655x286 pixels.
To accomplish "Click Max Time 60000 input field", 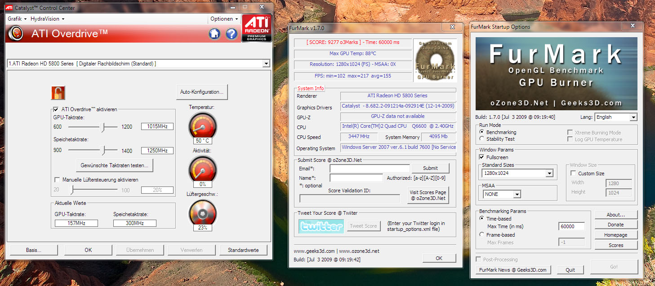I will pyautogui.click(x=571, y=226).
